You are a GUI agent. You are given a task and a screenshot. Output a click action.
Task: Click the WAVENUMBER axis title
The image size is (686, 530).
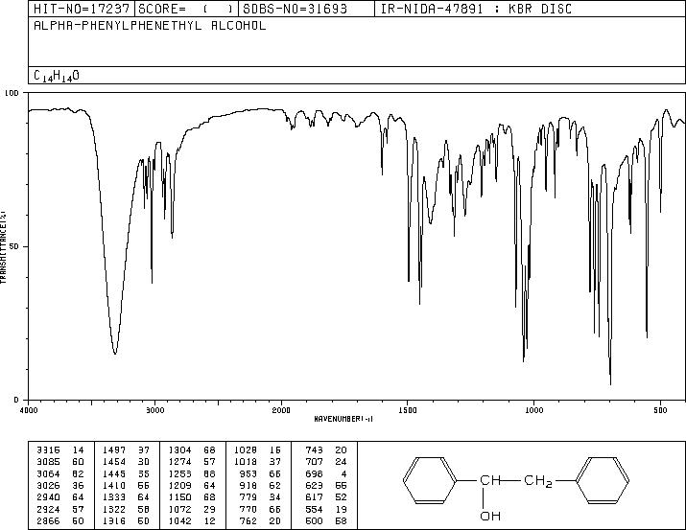[x=343, y=419]
